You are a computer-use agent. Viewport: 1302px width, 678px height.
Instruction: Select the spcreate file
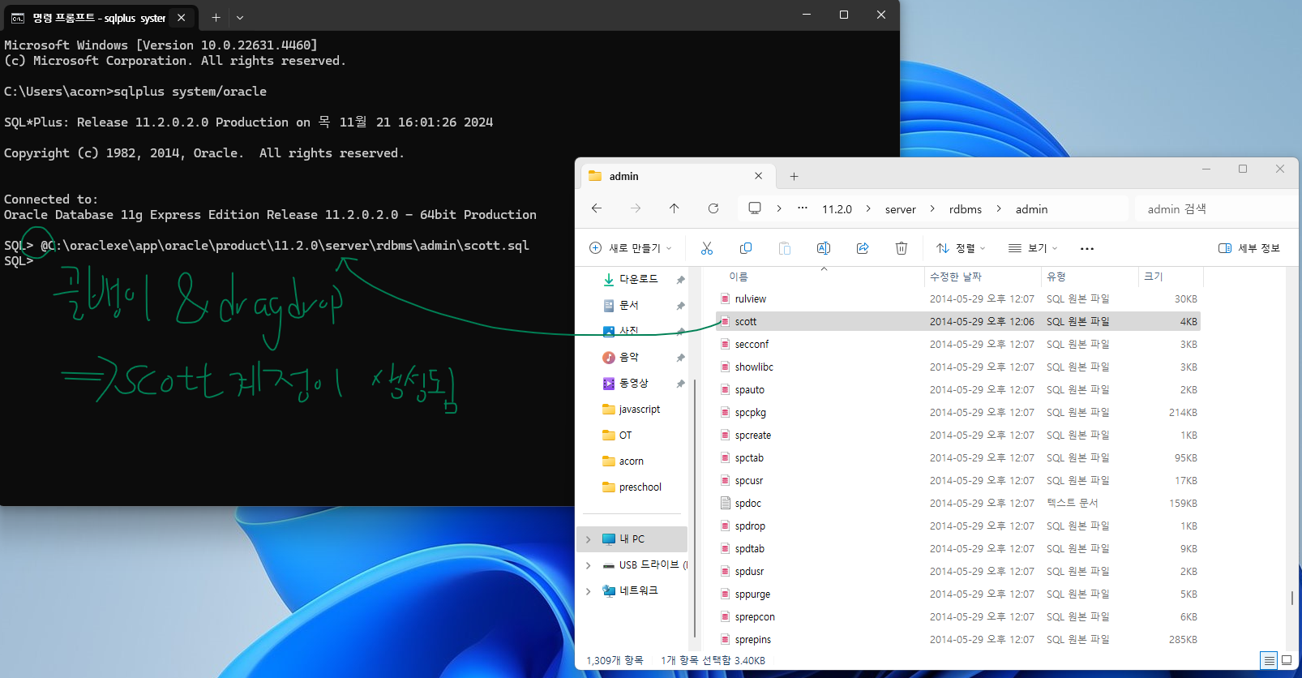(x=958, y=436)
